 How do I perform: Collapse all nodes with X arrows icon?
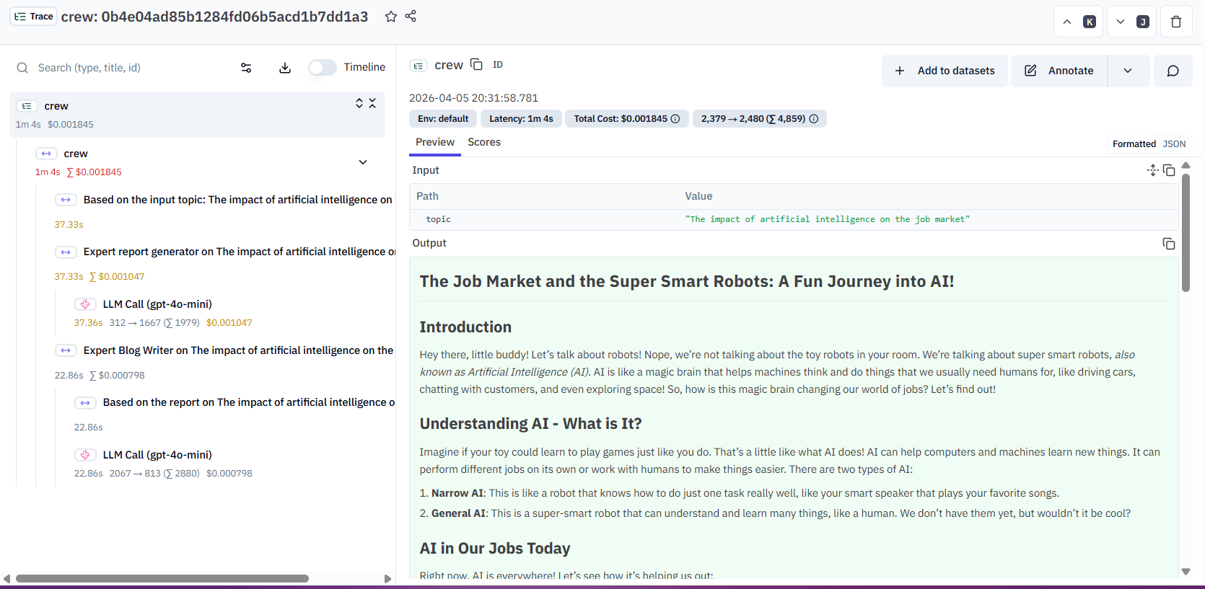(x=372, y=103)
